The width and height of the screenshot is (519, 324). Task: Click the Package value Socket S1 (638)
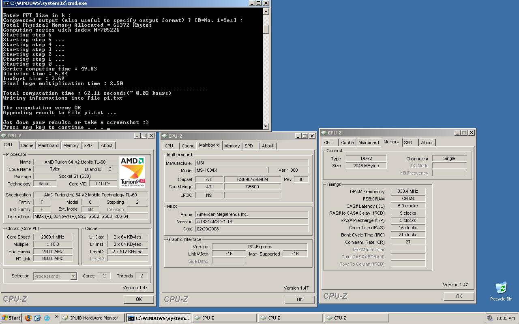75,177
